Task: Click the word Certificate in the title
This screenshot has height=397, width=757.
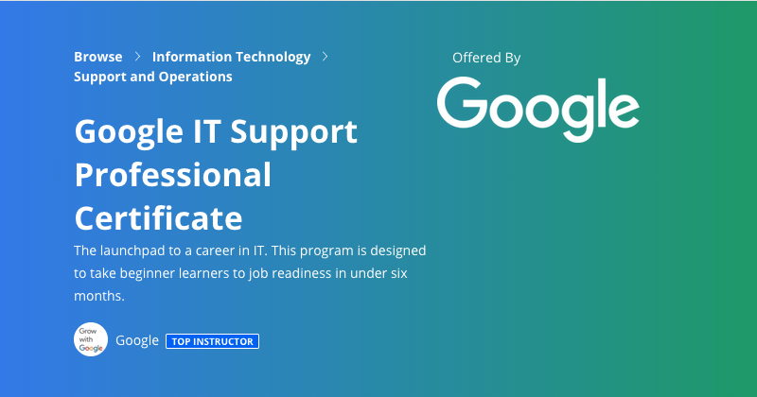Action: tap(158, 218)
